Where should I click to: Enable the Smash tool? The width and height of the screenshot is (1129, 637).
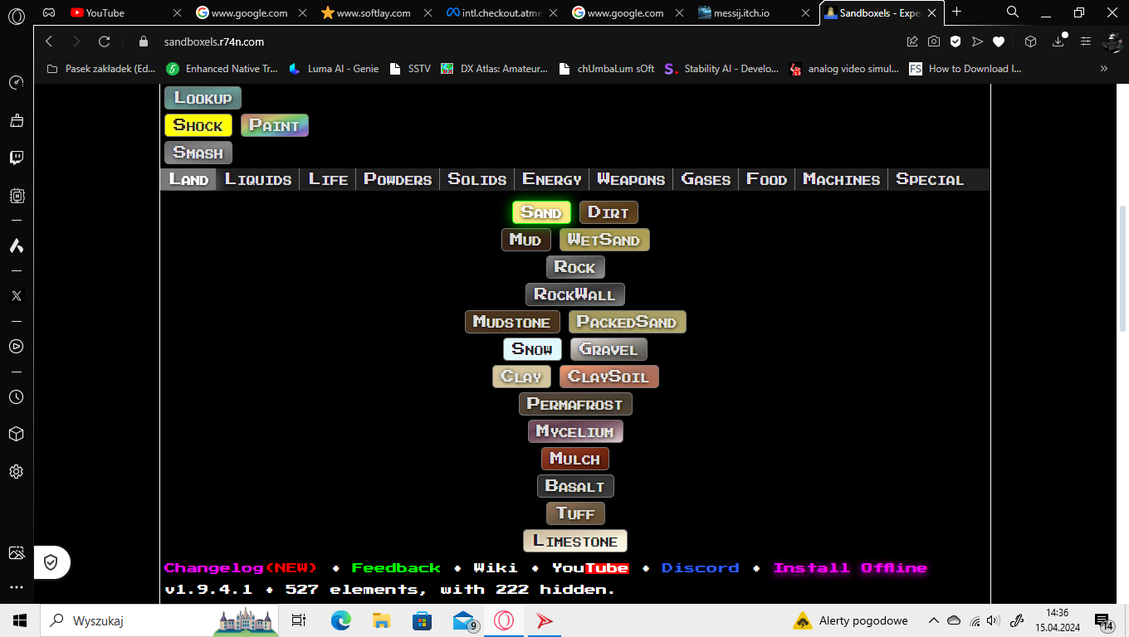[x=198, y=152]
